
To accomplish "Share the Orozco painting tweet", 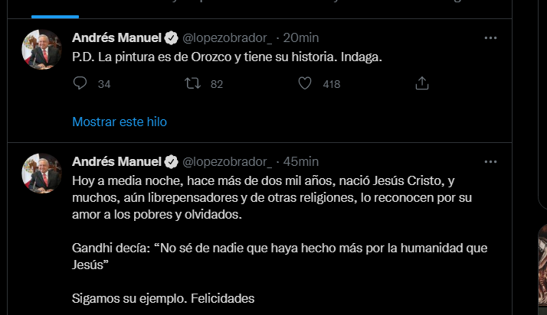I will coord(421,84).
